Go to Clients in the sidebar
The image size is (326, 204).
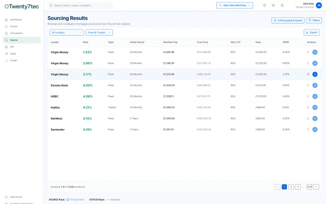pos(21,27)
